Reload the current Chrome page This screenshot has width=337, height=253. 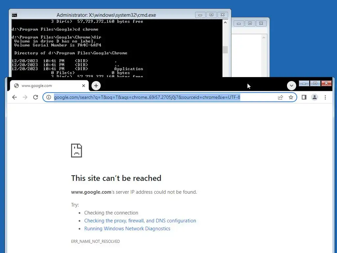tap(36, 97)
